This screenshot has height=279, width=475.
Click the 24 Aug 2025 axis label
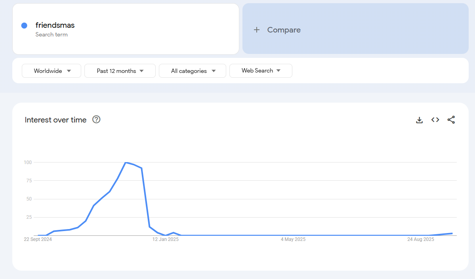coord(420,239)
